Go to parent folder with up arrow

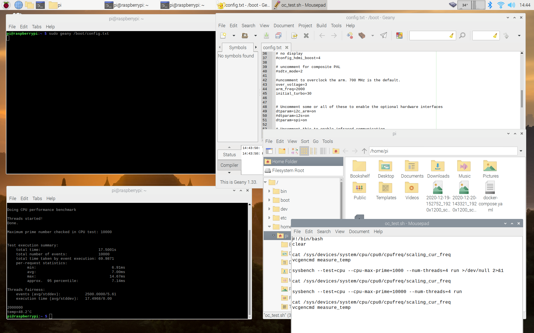[x=364, y=151]
